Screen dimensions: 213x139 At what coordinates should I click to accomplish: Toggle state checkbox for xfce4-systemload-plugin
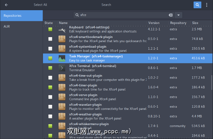50,48
